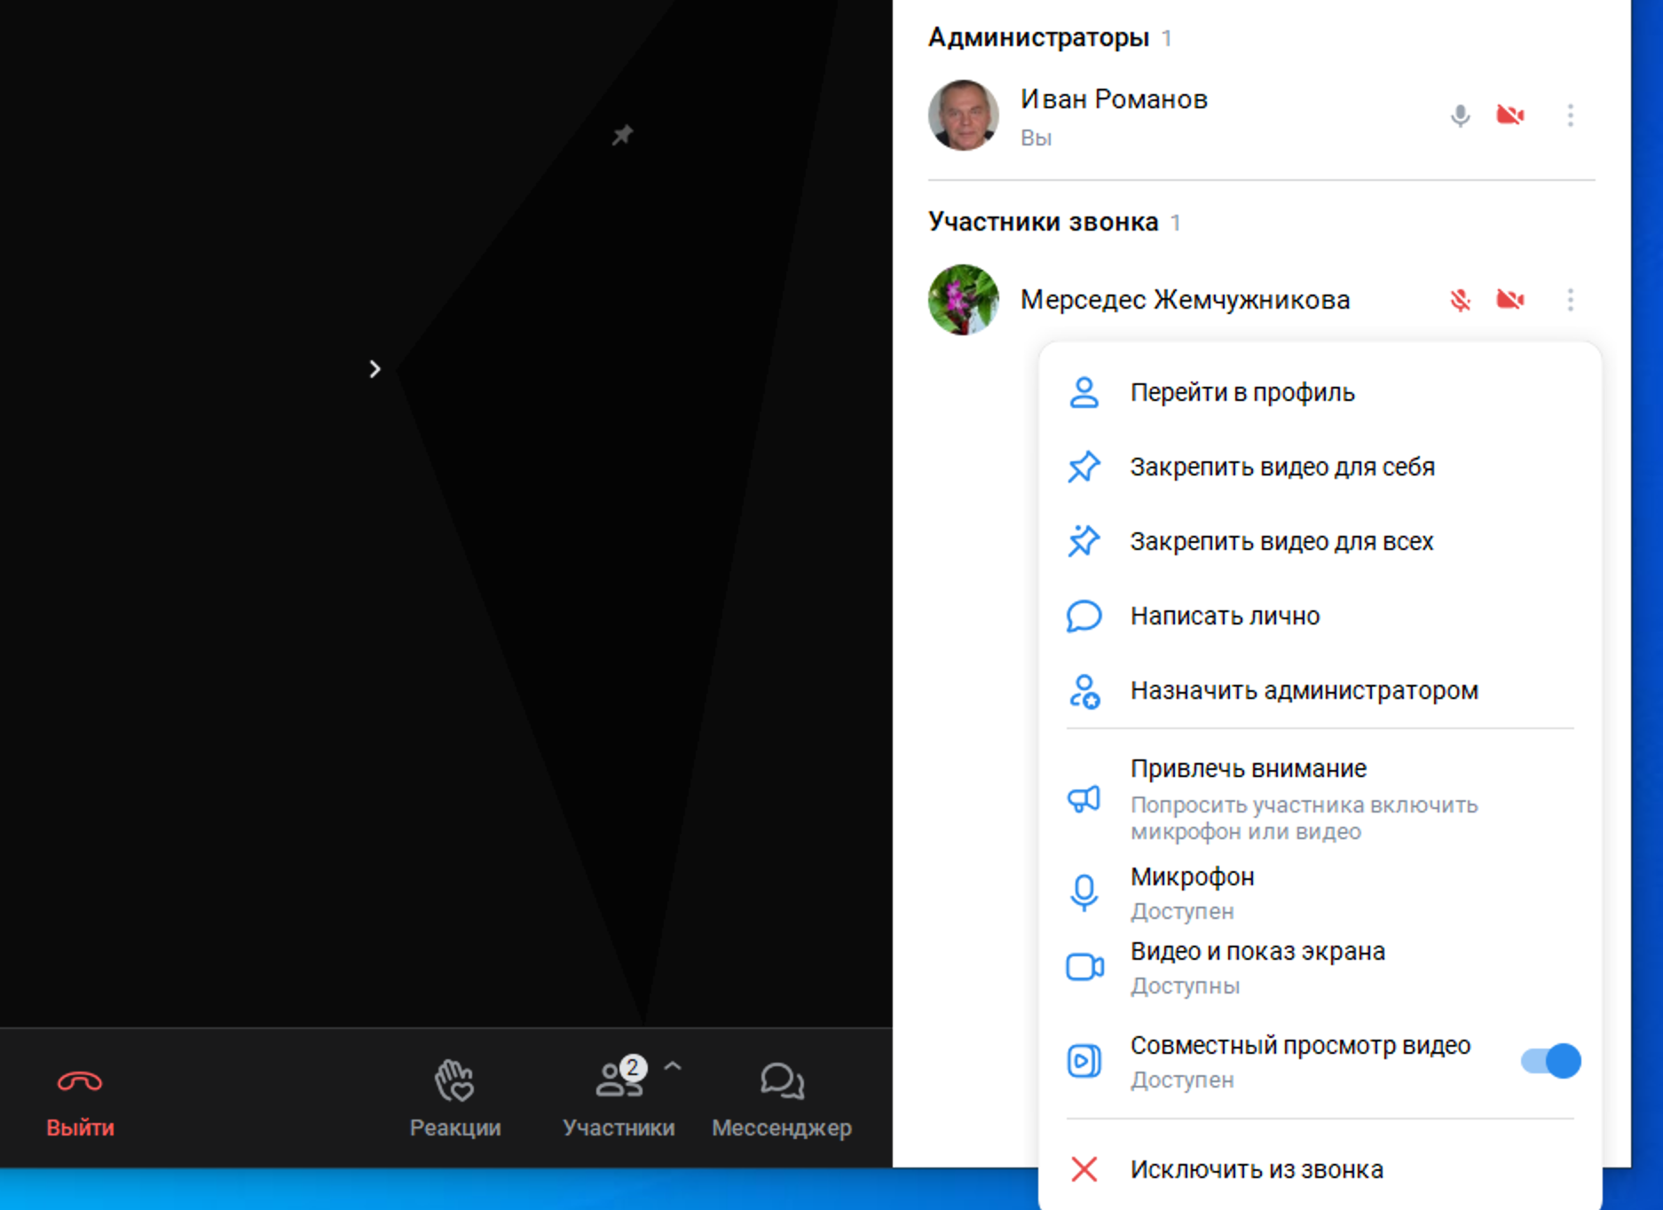This screenshot has width=1663, height=1210.
Task: Click the red X icon to remove participant
Action: click(1084, 1169)
